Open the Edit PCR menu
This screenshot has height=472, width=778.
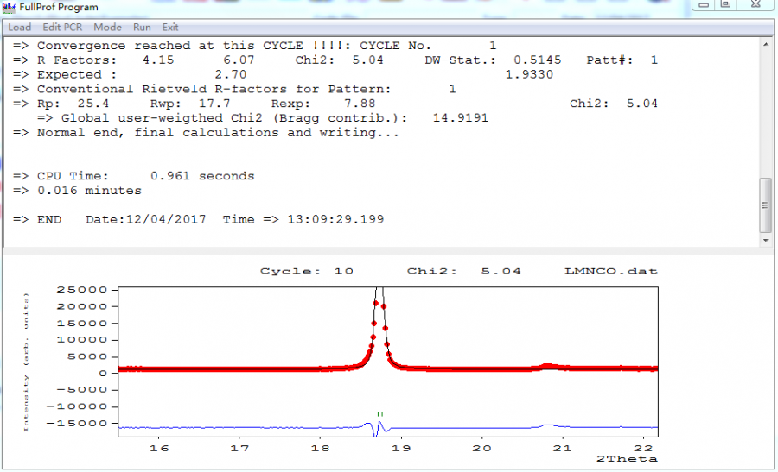[62, 28]
